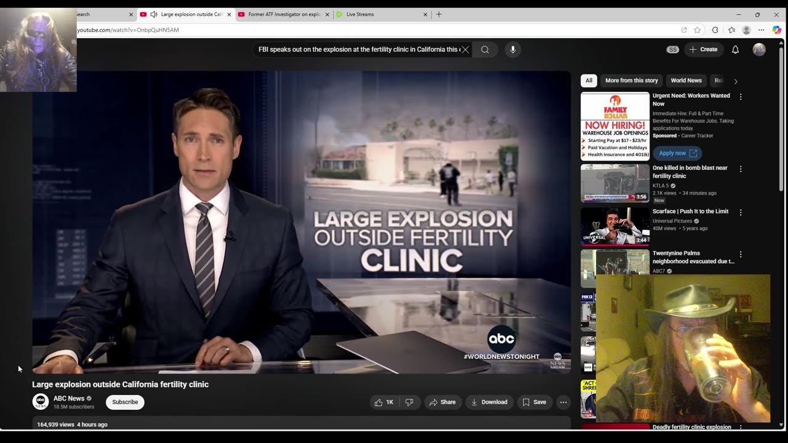The image size is (788, 443).
Task: Open title Twentynine Palms neighborhood evacuated
Action: point(693,257)
